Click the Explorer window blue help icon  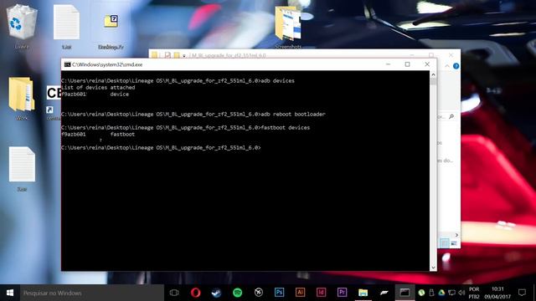[456, 66]
